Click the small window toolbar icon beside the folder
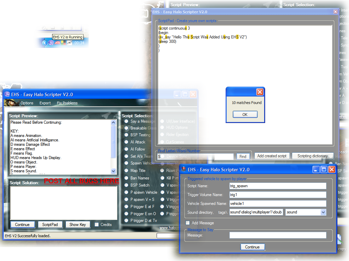Image resolution: width=349 pixels, height=261 pixels. (x=62, y=28)
